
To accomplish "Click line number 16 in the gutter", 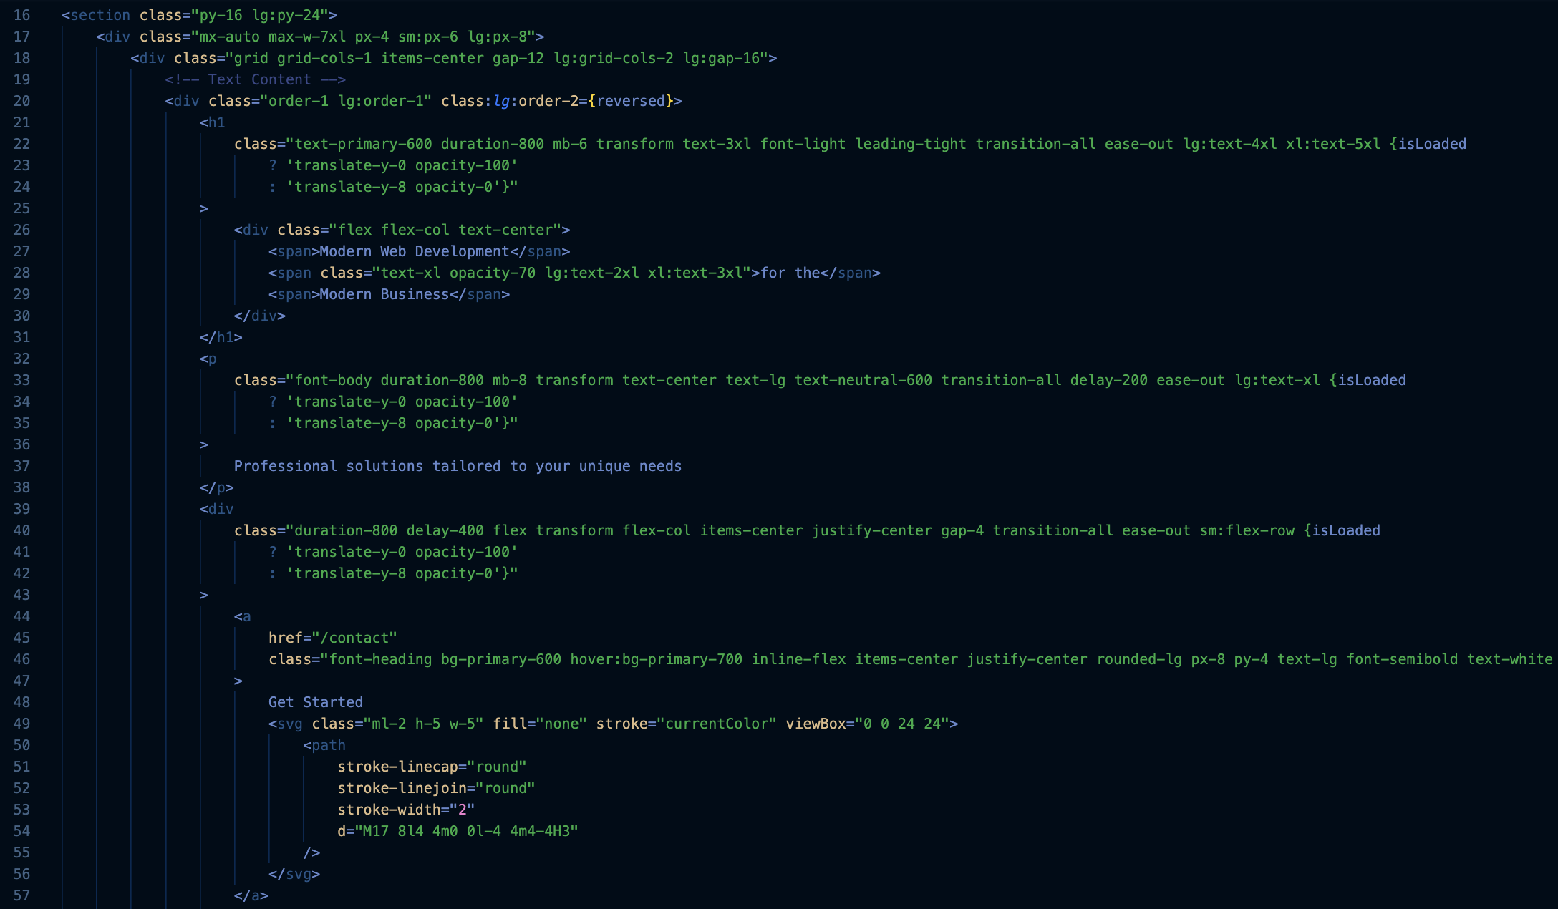I will [21, 15].
